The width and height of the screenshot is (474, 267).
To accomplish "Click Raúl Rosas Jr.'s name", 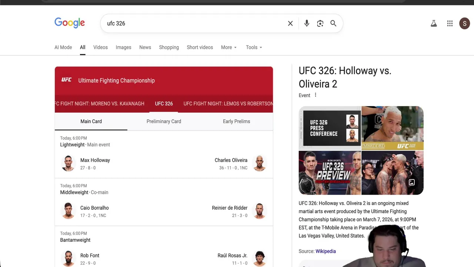I will click(x=233, y=256).
